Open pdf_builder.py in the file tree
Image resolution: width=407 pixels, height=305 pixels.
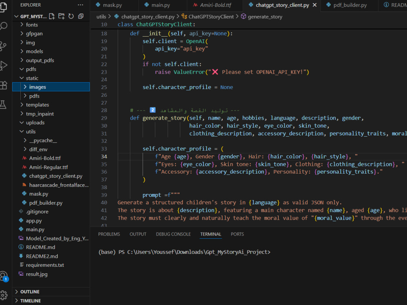(x=51, y=203)
